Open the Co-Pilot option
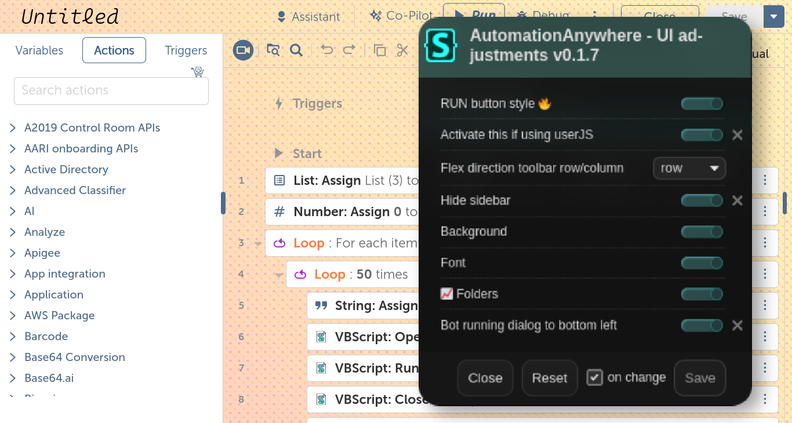Viewport: 792px width, 423px height. point(402,16)
